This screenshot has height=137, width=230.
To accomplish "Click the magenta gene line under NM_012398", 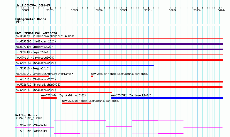I will click(x=119, y=121).
